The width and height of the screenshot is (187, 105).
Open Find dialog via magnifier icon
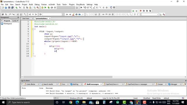34,8
